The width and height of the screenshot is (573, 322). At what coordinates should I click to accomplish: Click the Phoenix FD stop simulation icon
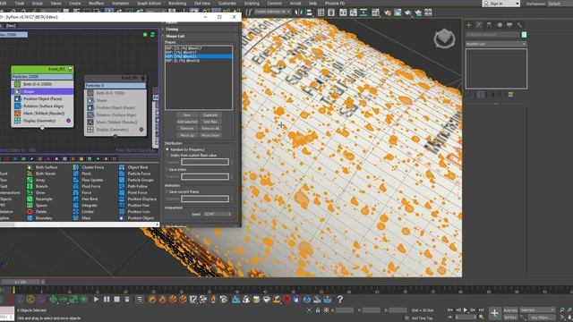(116, 300)
